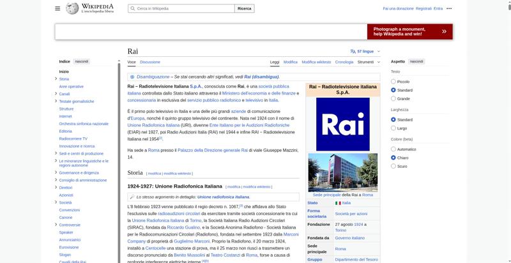This screenshot has height=263, width=511.
Task: Switch to the Discussione tab
Action: point(150,62)
